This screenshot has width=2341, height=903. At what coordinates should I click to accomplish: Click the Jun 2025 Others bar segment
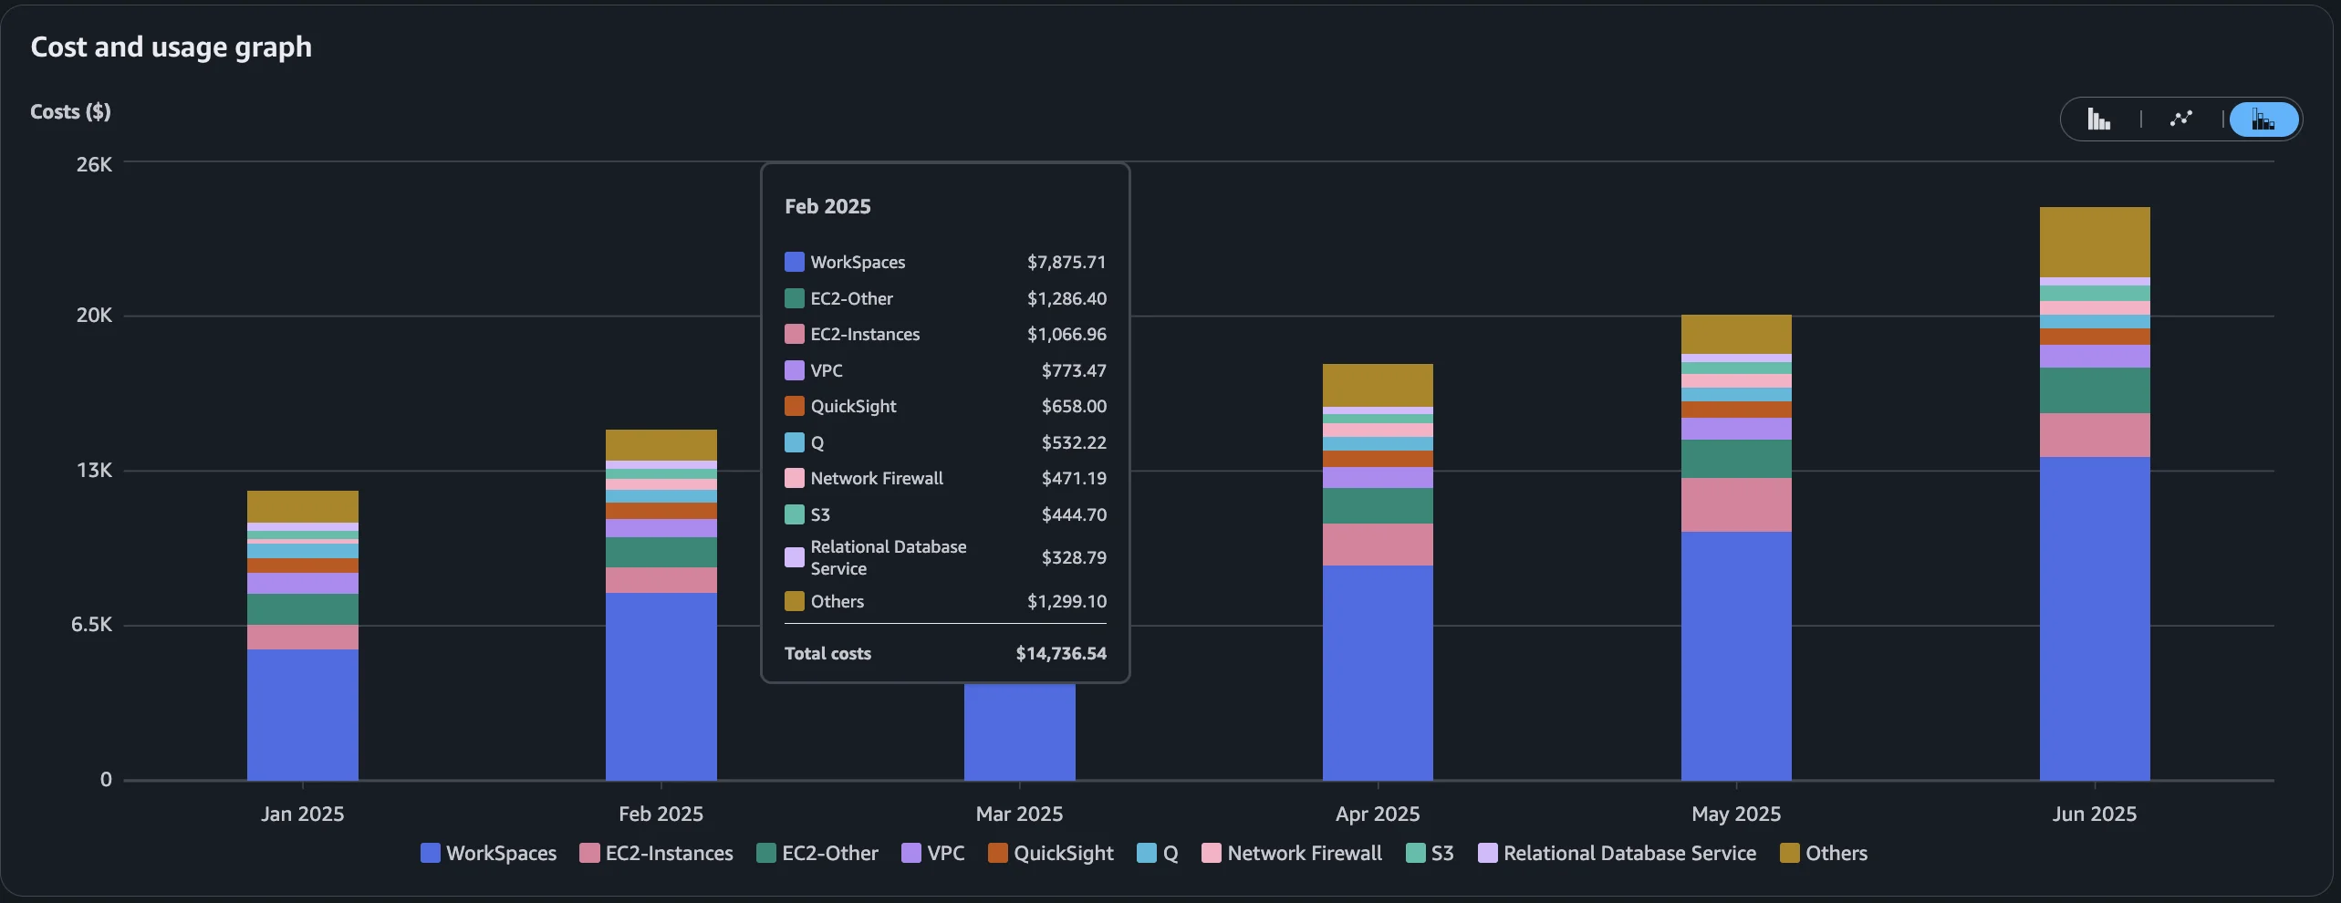tap(2095, 242)
